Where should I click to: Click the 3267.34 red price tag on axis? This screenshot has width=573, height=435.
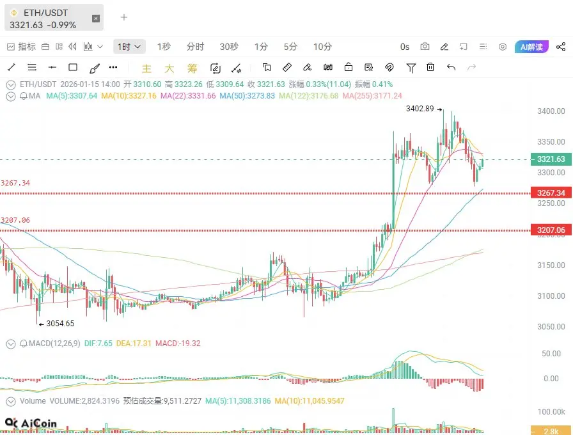(x=551, y=193)
